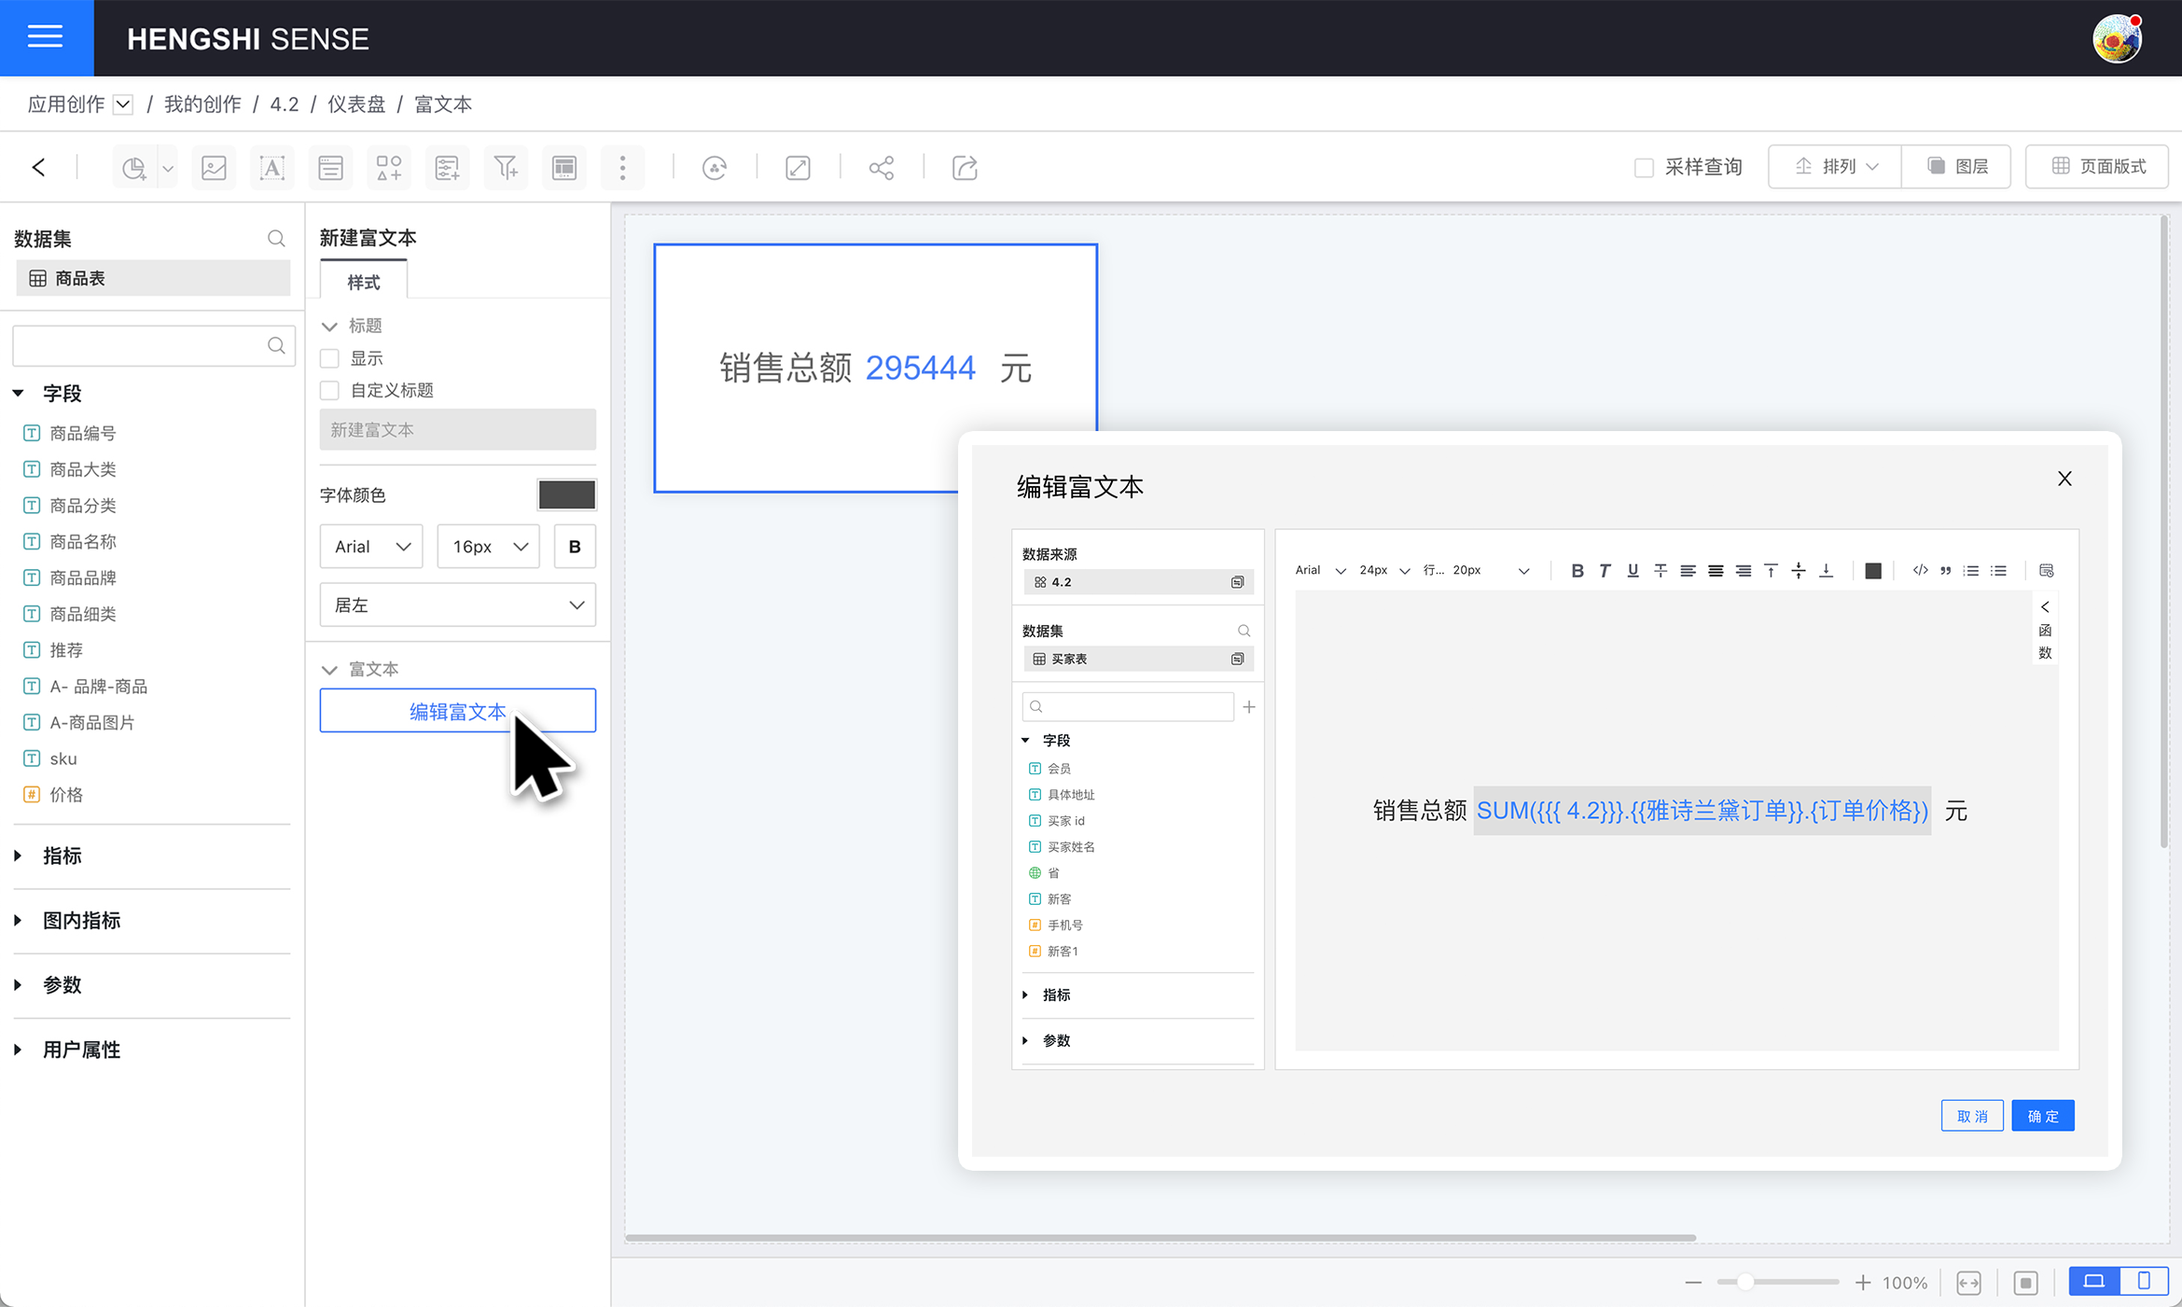This screenshot has height=1307, width=2182.
Task: Toggle the bold B button in style panel
Action: tap(575, 547)
